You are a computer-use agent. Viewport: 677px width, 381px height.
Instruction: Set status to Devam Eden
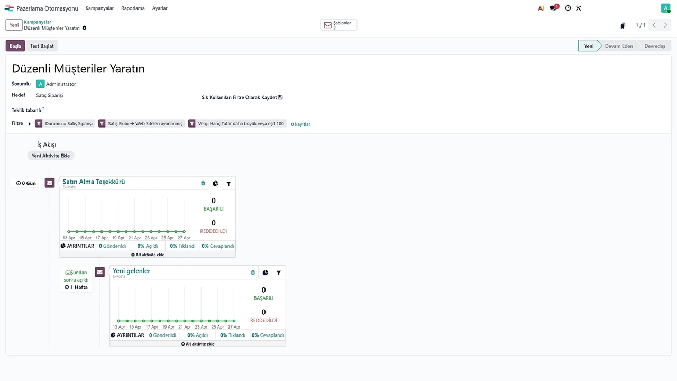click(619, 46)
